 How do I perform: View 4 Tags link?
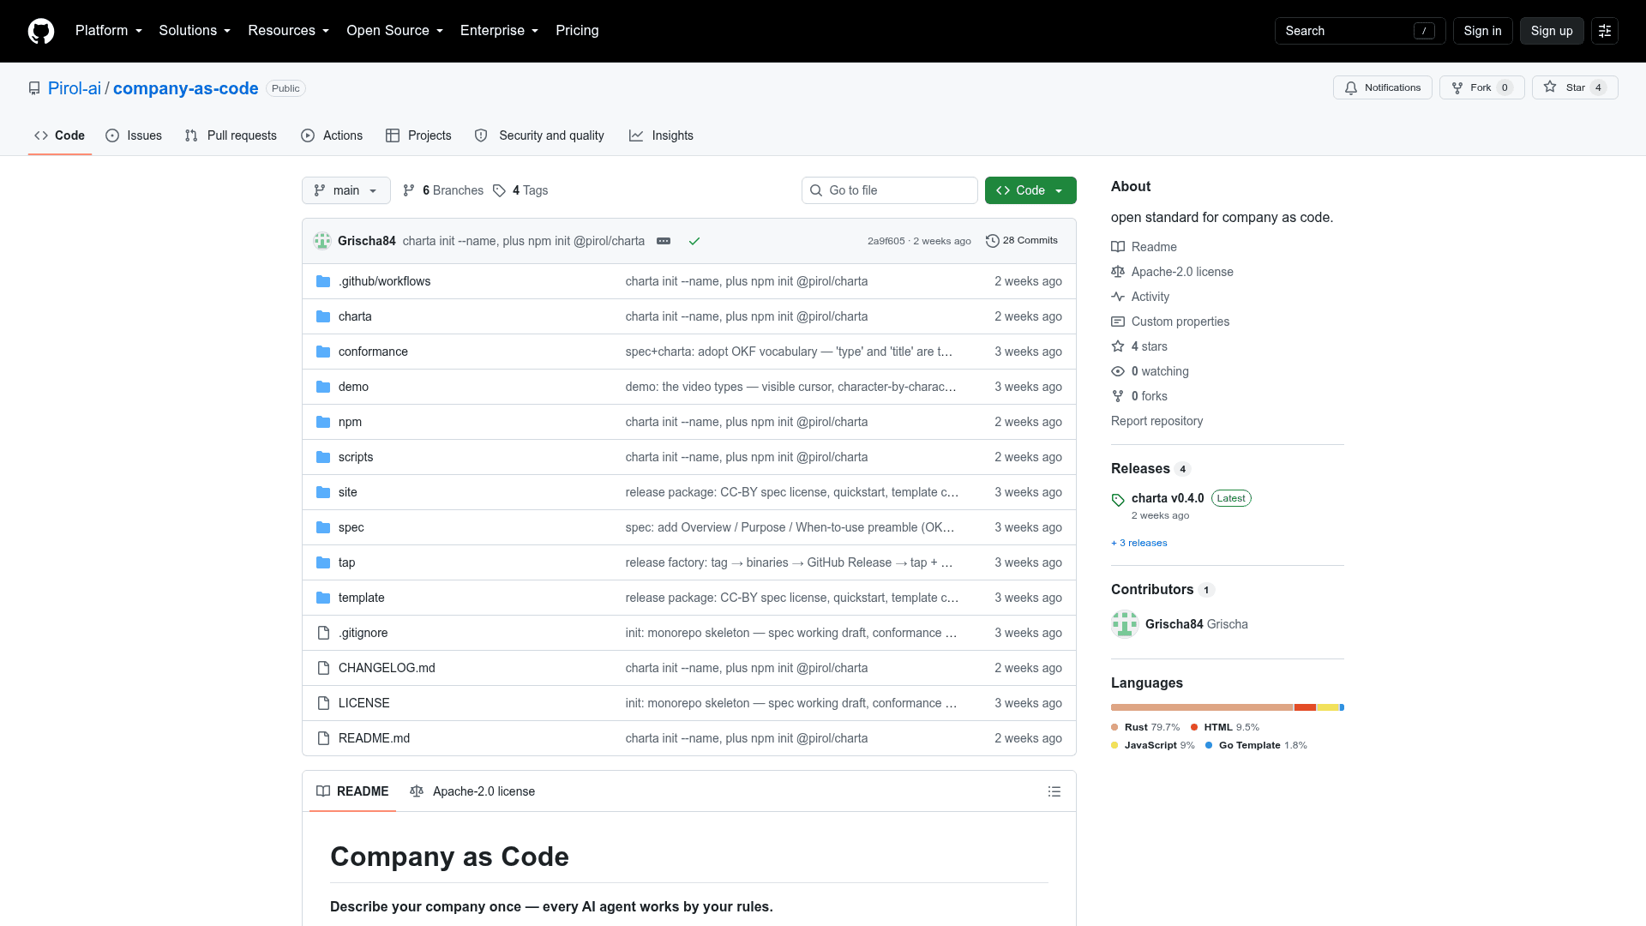(x=520, y=190)
